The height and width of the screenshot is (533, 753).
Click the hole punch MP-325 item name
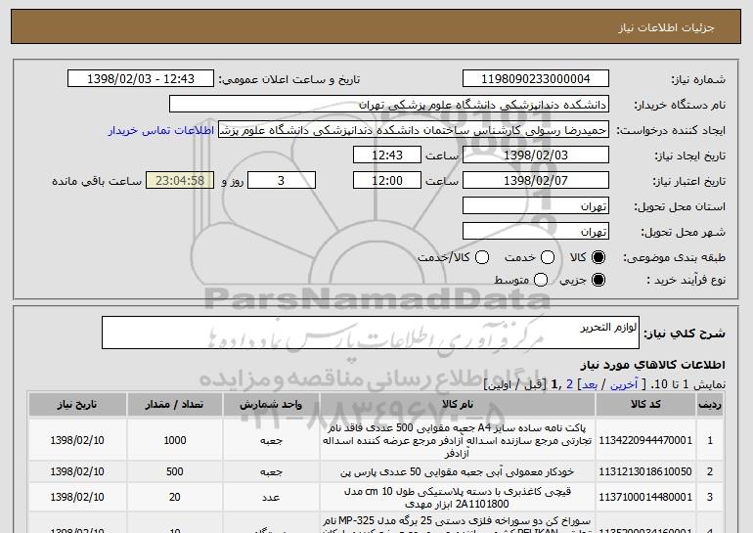[458, 524]
